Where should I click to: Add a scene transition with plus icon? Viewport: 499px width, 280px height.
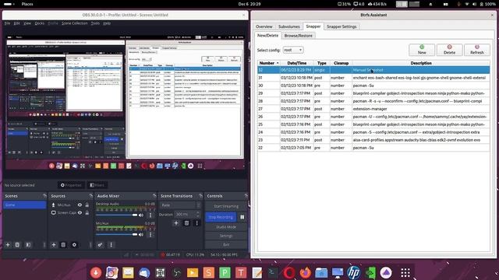[176, 223]
